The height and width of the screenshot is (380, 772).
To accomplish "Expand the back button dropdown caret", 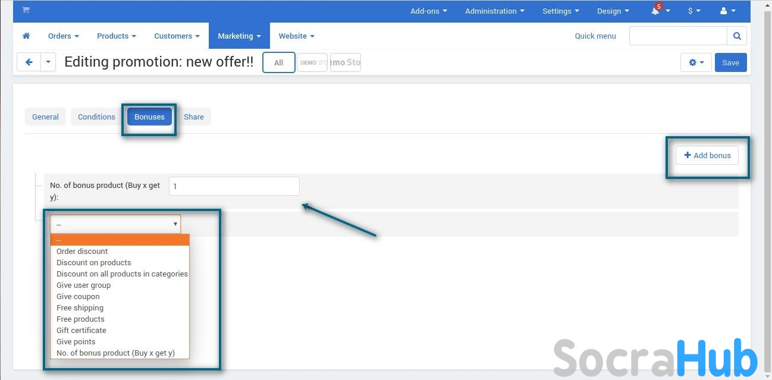I will tap(48, 62).
